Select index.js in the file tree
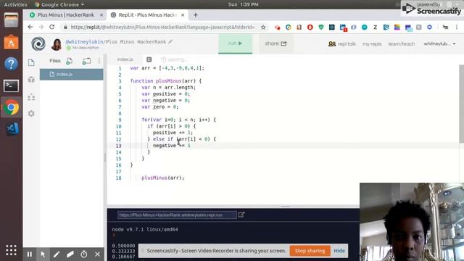 pyautogui.click(x=72, y=74)
